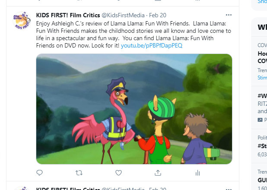Open the blue Stim trending link in sidebar
The height and width of the screenshot is (190, 267).
tap(262, 77)
